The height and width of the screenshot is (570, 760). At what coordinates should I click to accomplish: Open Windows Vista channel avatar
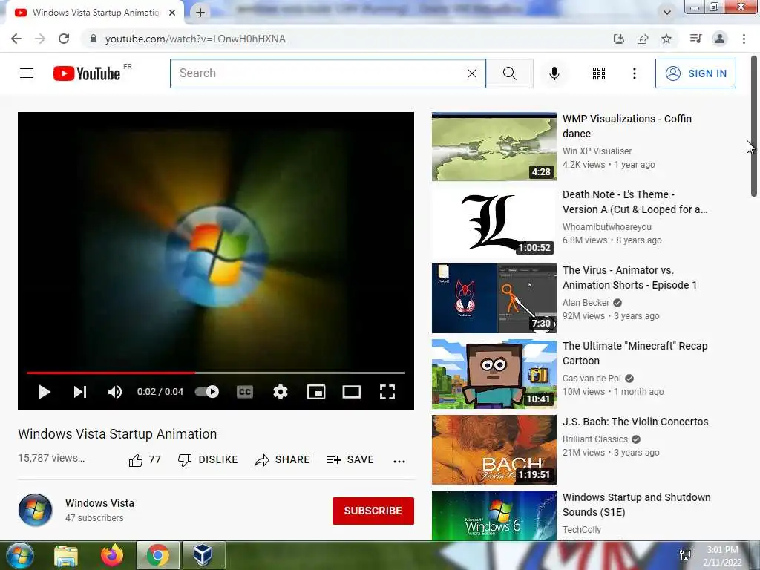[36, 510]
